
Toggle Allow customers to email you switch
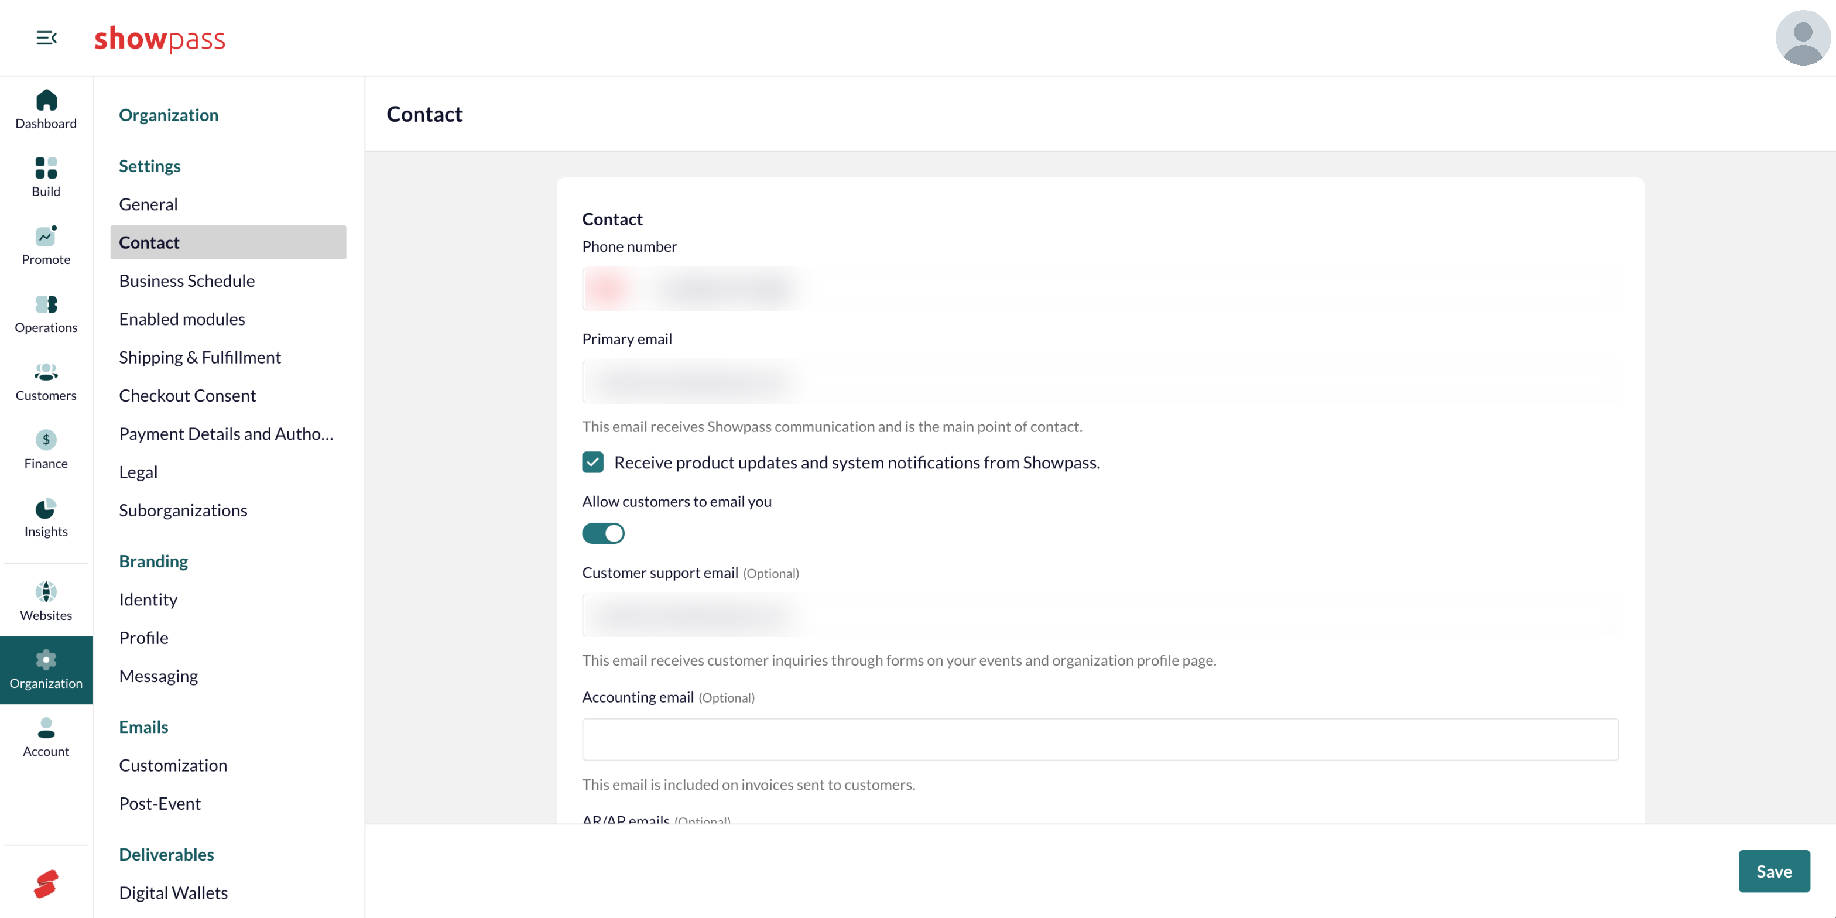(603, 533)
